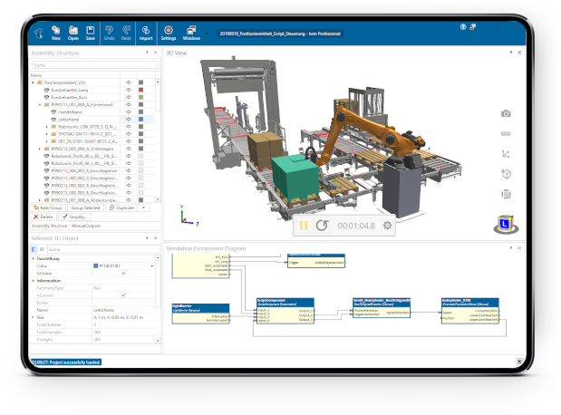Take a 3D view screenshot with camera icon
The image size is (561, 415).
point(506,114)
